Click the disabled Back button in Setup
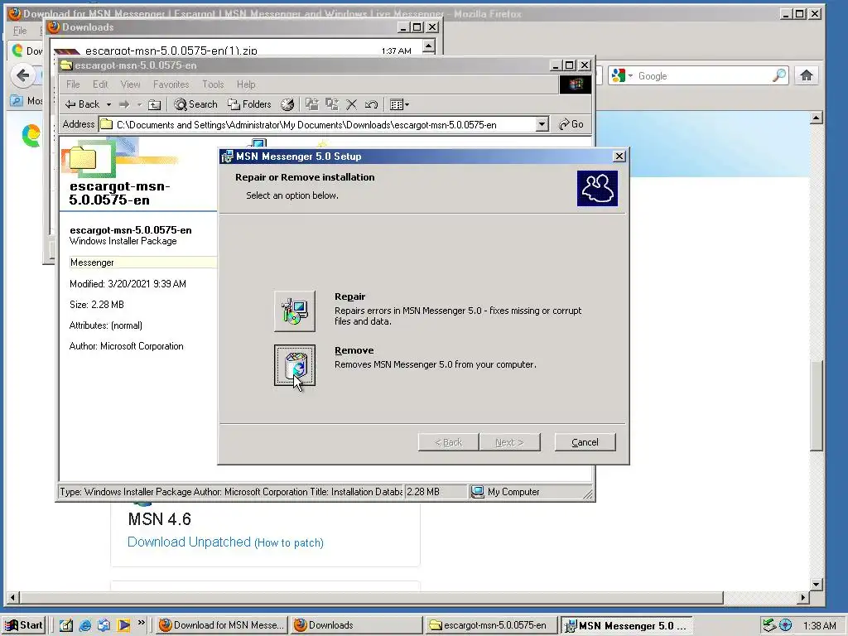The image size is (848, 636). point(448,442)
